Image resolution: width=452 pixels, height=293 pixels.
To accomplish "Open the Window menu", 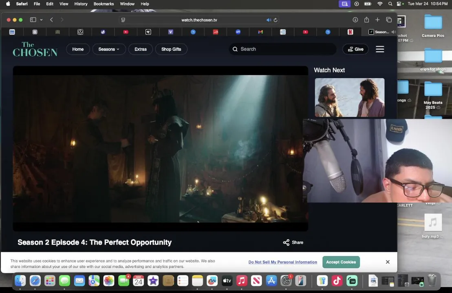I will tap(127, 4).
